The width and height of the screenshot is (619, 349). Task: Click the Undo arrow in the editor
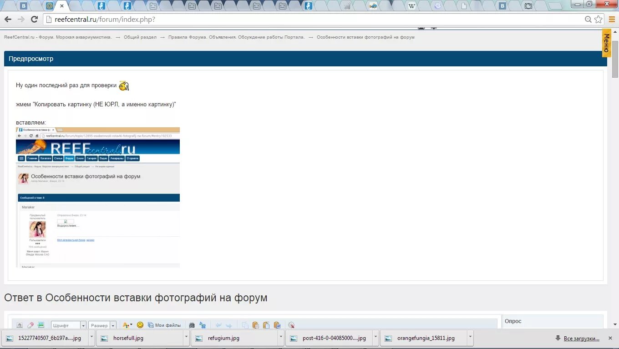click(x=218, y=325)
